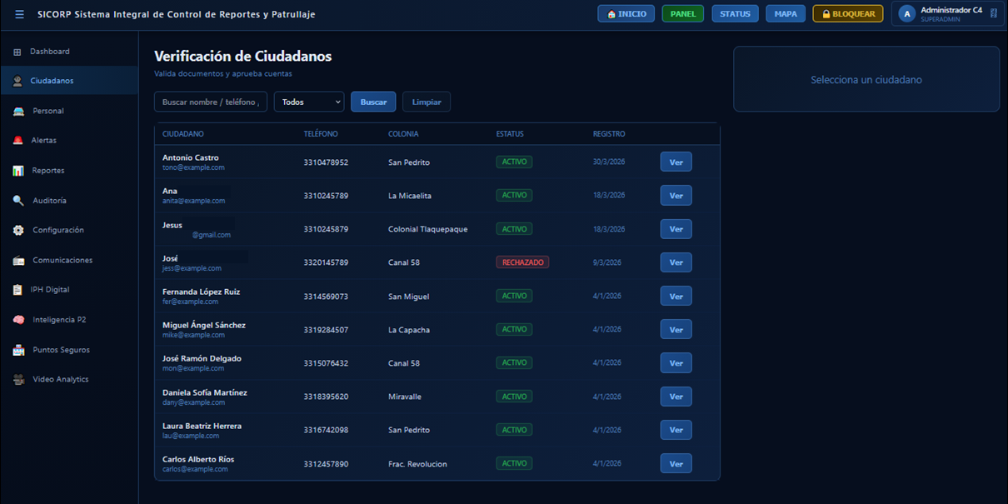Image resolution: width=1008 pixels, height=504 pixels.
Task: Click Laura Beatriz Herrera's name
Action: tap(202, 426)
